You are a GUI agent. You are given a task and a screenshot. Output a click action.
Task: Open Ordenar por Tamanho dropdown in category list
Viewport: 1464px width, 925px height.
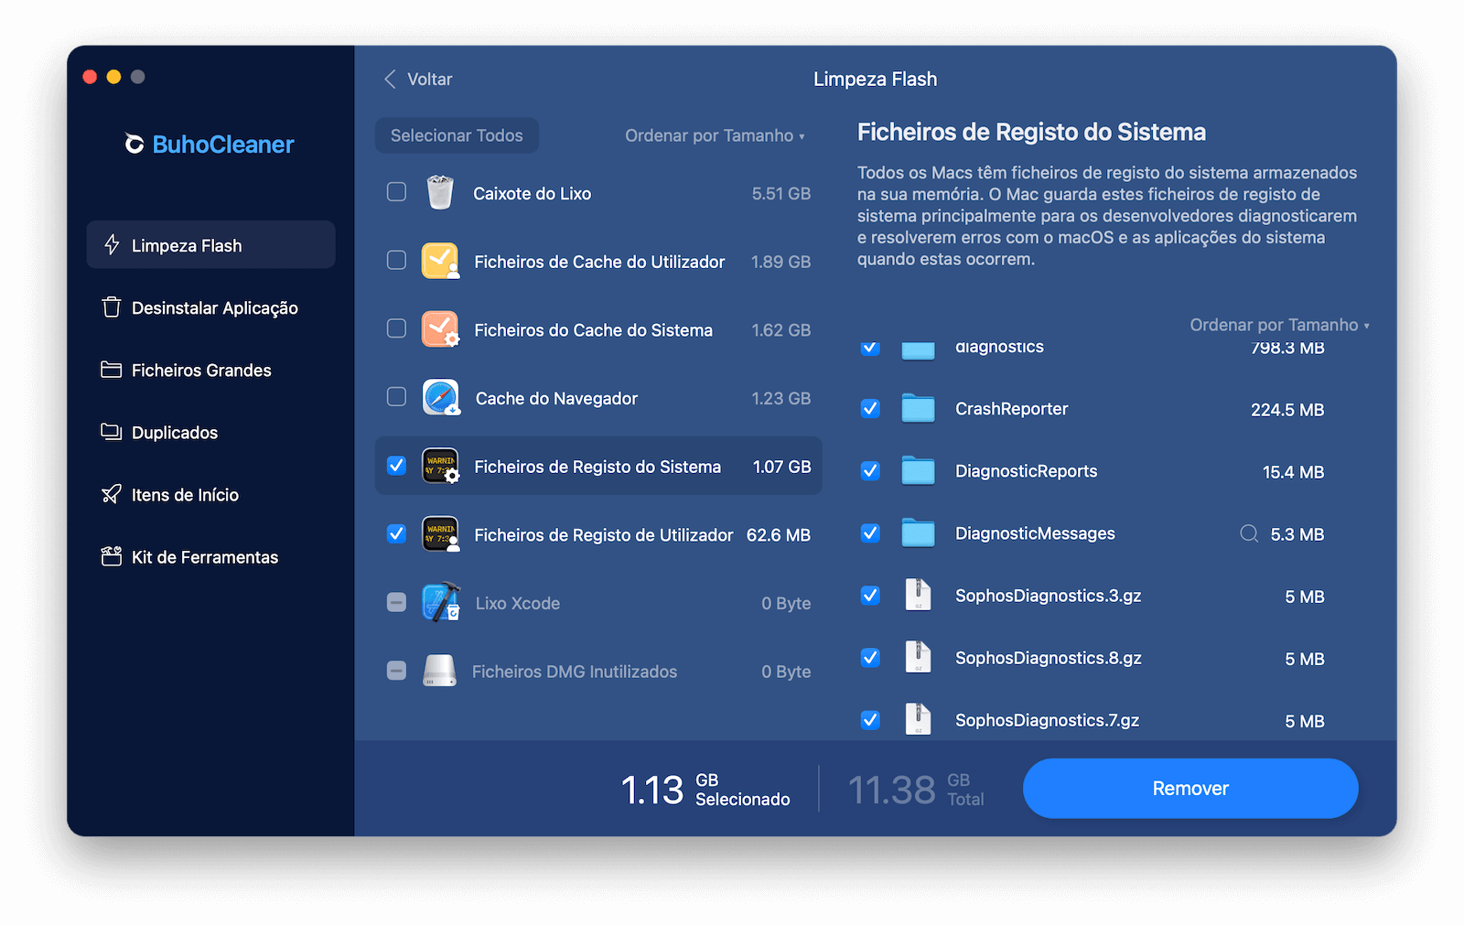(715, 135)
